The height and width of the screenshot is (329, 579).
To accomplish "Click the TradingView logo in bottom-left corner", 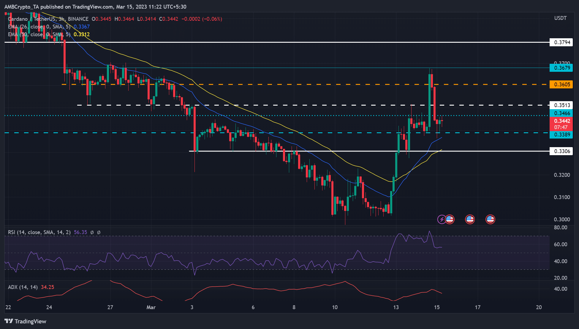I will pos(10,321).
